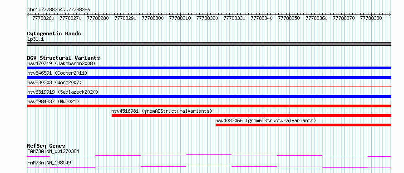The height and width of the screenshot is (173, 404).
Task: Open nsv830303 (Wong2007) variant label
Action: [54, 82]
